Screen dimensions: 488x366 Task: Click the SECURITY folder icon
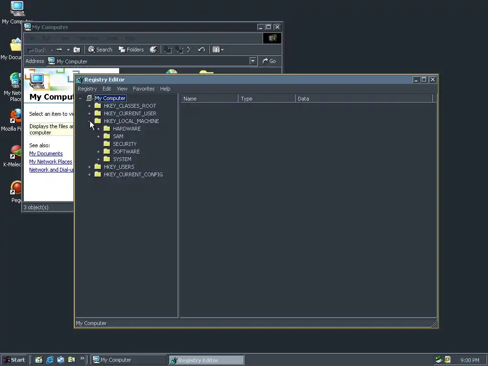pyautogui.click(x=107, y=144)
